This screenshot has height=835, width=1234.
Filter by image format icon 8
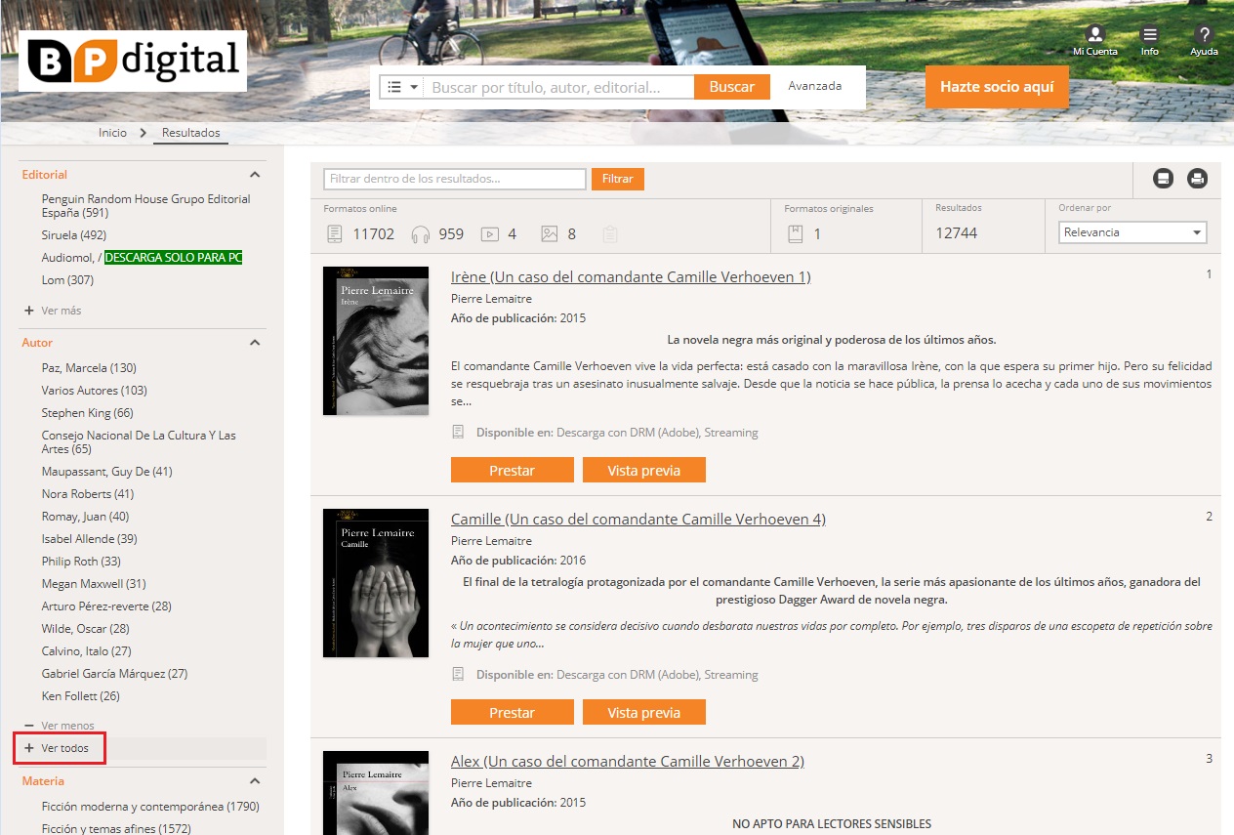pos(550,234)
